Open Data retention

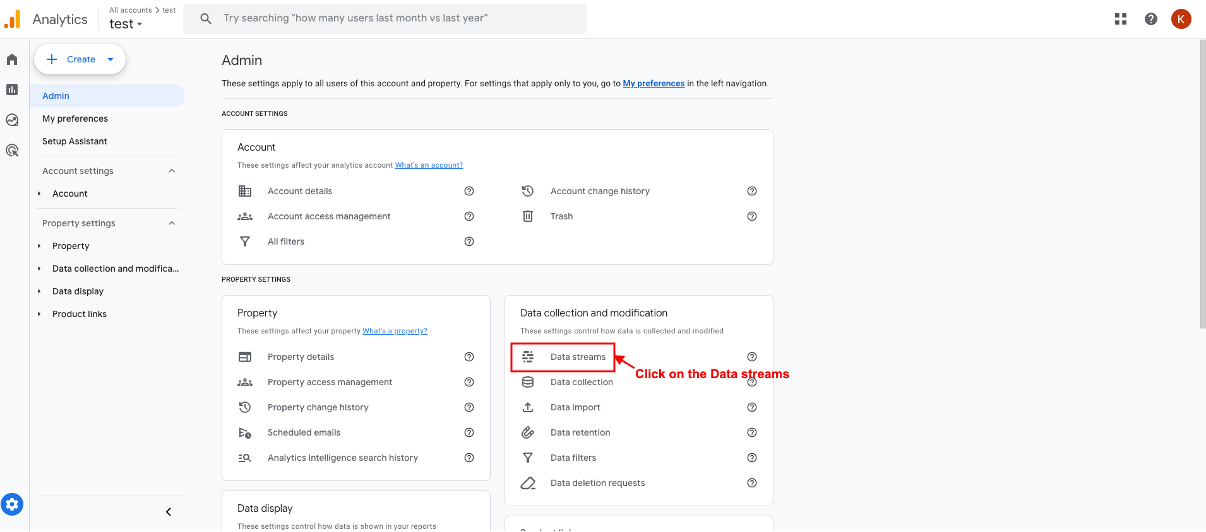tap(580, 432)
